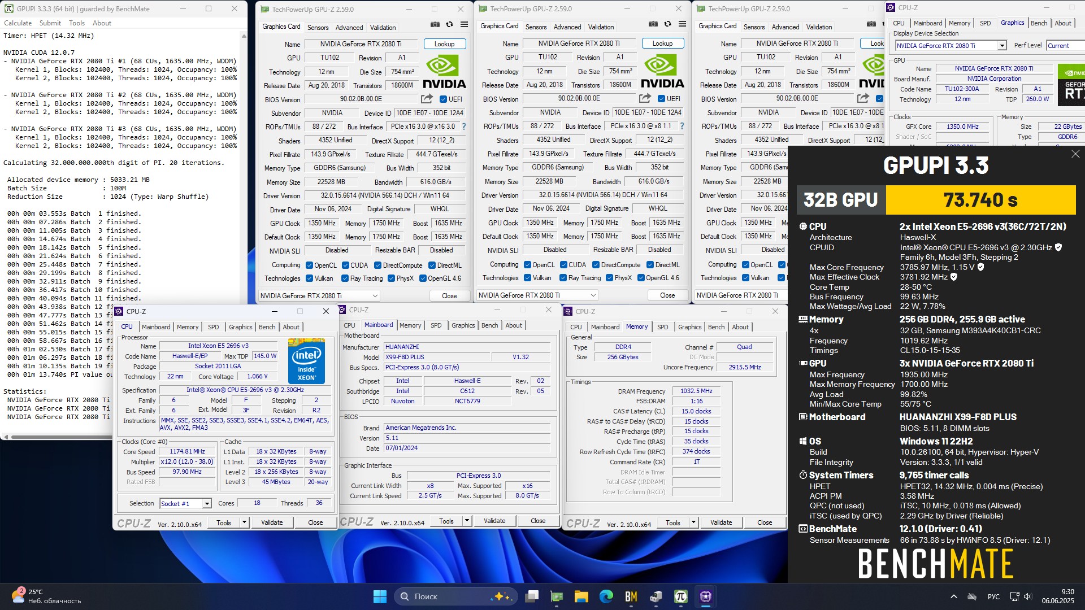This screenshot has height=610, width=1085.
Task: Open Perf Level Current dropdown
Action: click(1065, 46)
